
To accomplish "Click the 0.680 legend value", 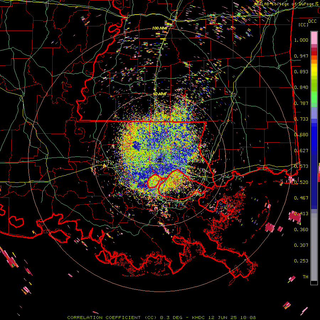I will [x=301, y=135].
